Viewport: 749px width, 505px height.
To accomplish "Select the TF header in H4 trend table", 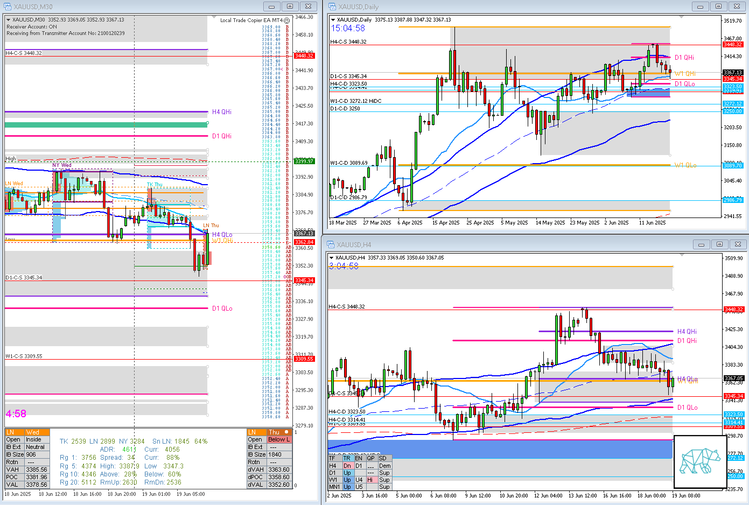I will pos(332,459).
